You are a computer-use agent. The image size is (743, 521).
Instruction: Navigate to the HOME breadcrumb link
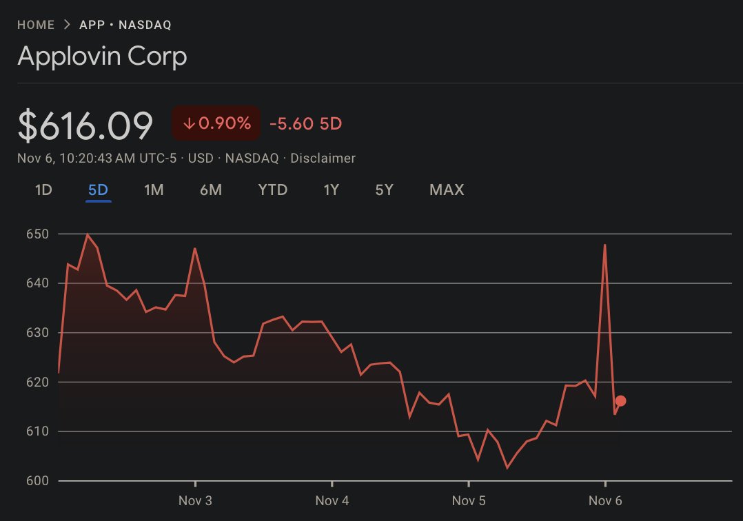(37, 24)
